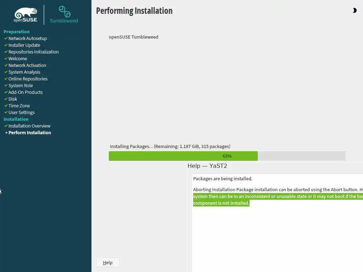
Task: Click the Preparation section heading
Action: 16,32
